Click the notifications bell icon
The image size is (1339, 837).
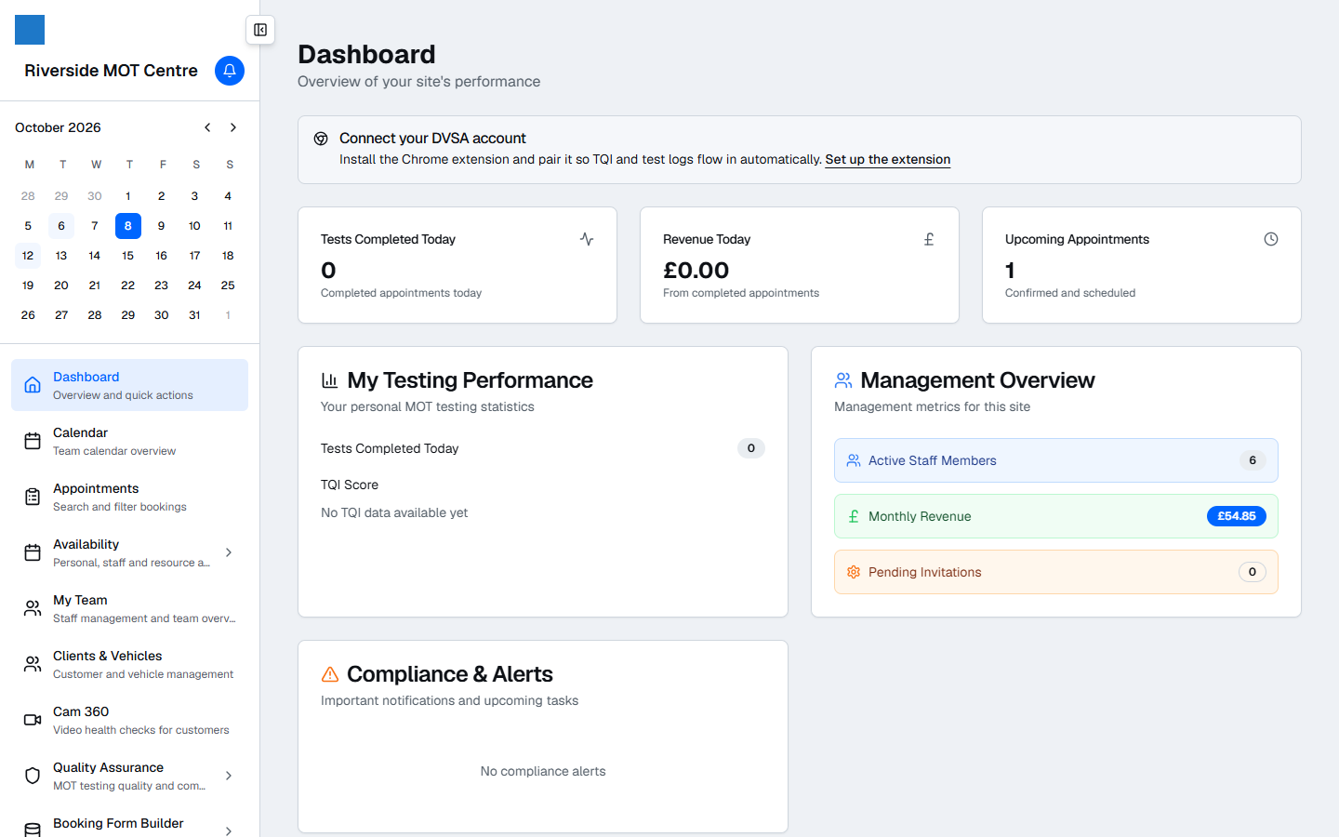(230, 71)
